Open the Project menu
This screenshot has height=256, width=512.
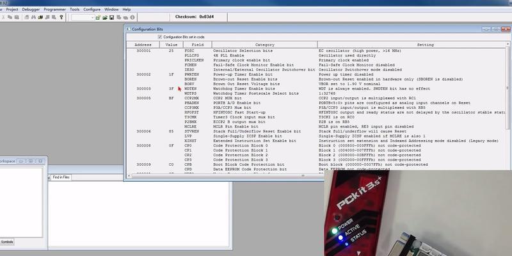[12, 10]
